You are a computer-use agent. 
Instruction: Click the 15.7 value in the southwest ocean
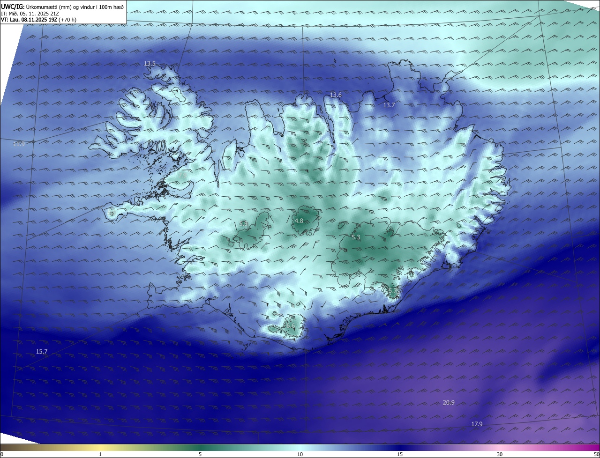coord(42,351)
